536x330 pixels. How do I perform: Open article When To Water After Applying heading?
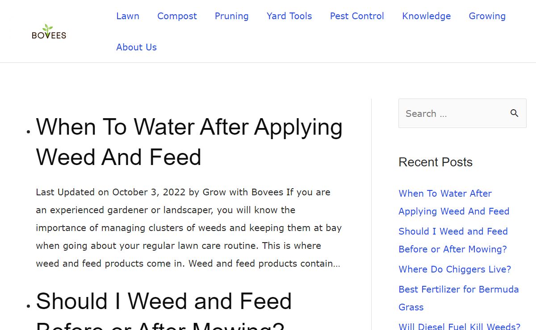pyautogui.click(x=189, y=142)
